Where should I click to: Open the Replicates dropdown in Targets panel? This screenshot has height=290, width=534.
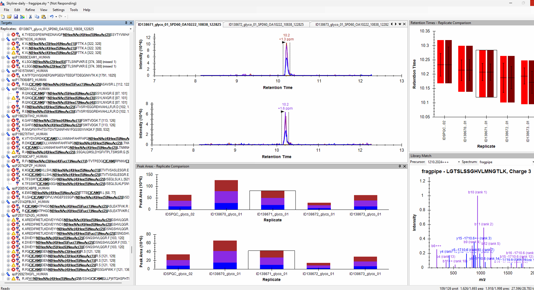[x=130, y=29]
